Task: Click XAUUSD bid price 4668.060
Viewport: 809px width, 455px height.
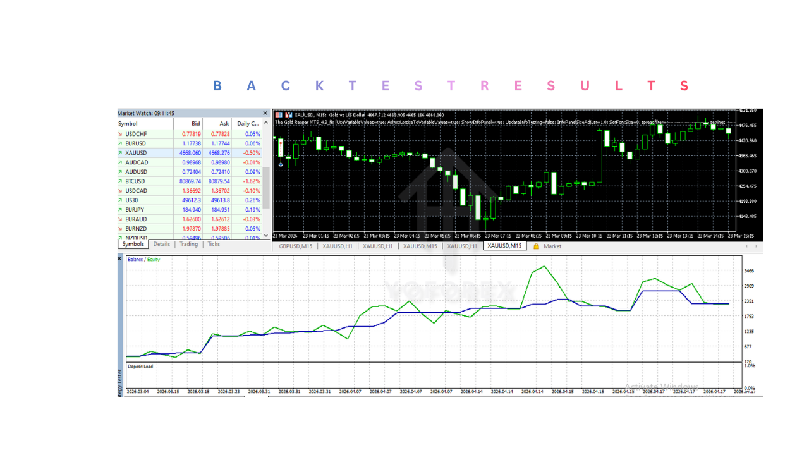Action: point(190,153)
